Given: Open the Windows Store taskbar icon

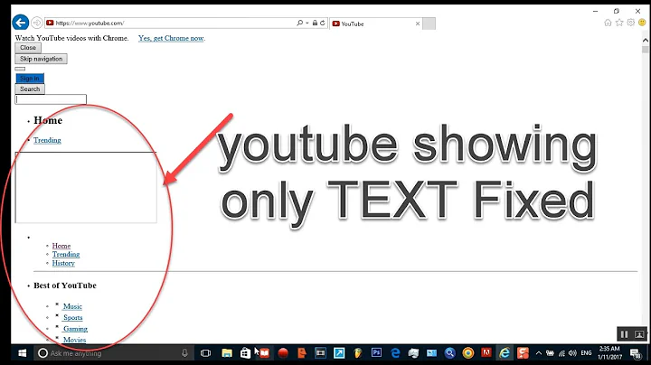Looking at the screenshot, I should pos(245,353).
